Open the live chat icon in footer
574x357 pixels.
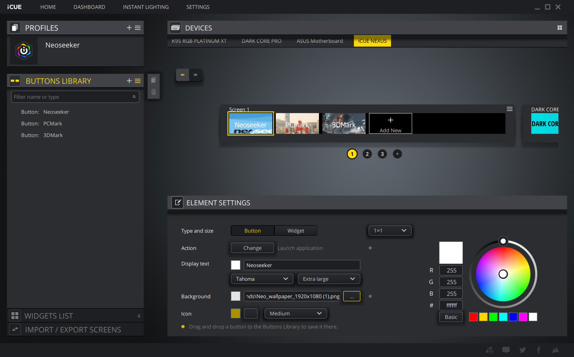coord(506,350)
